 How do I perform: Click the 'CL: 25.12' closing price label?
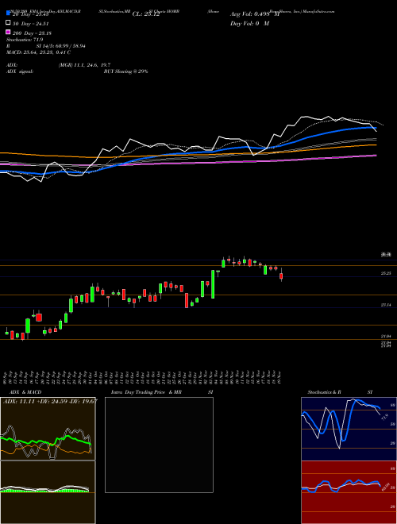click(146, 14)
